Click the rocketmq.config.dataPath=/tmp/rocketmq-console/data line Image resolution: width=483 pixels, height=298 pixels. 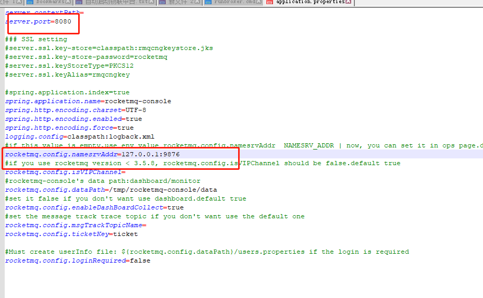click(111, 190)
